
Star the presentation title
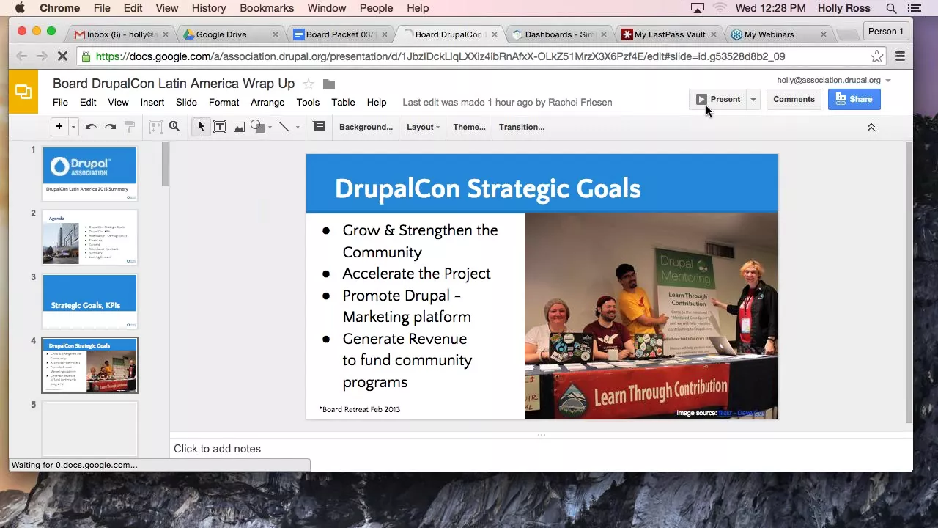[309, 84]
